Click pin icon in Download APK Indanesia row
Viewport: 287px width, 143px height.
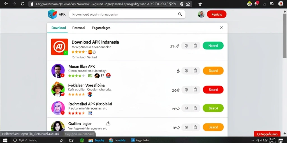coord(186,46)
